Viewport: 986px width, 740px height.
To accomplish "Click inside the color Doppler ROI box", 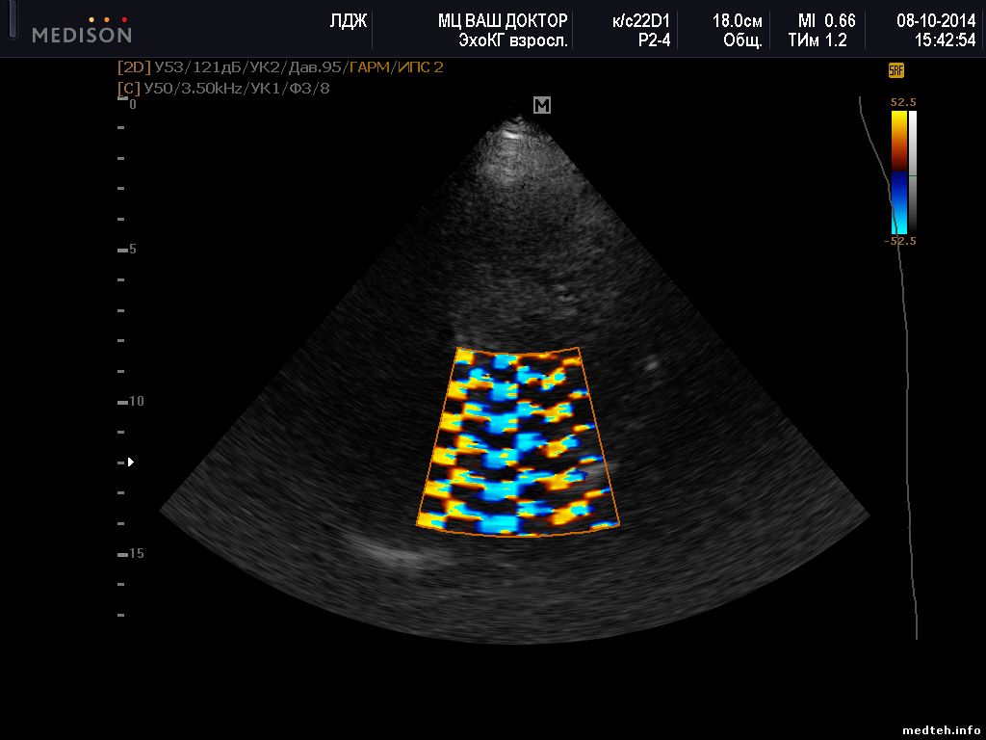I will pyautogui.click(x=518, y=441).
